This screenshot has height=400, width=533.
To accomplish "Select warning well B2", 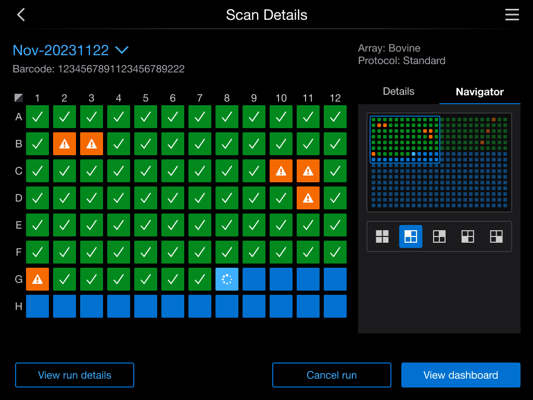I will (64, 144).
